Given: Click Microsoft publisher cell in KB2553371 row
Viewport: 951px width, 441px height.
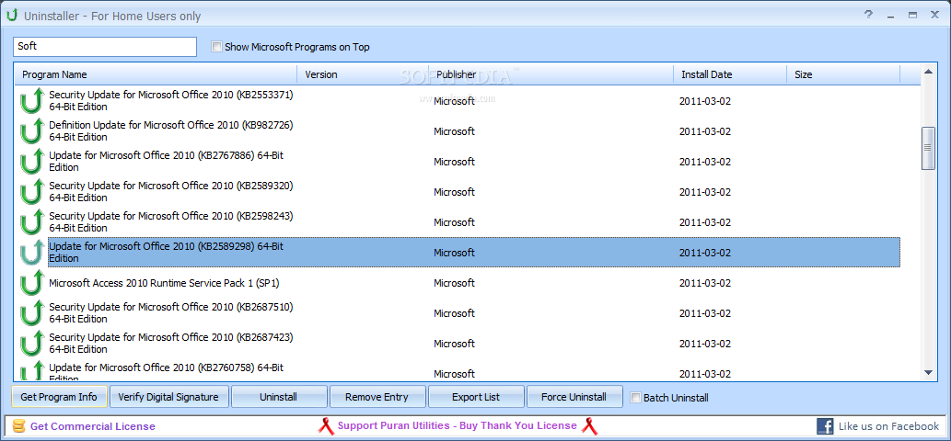Looking at the screenshot, I should (454, 101).
